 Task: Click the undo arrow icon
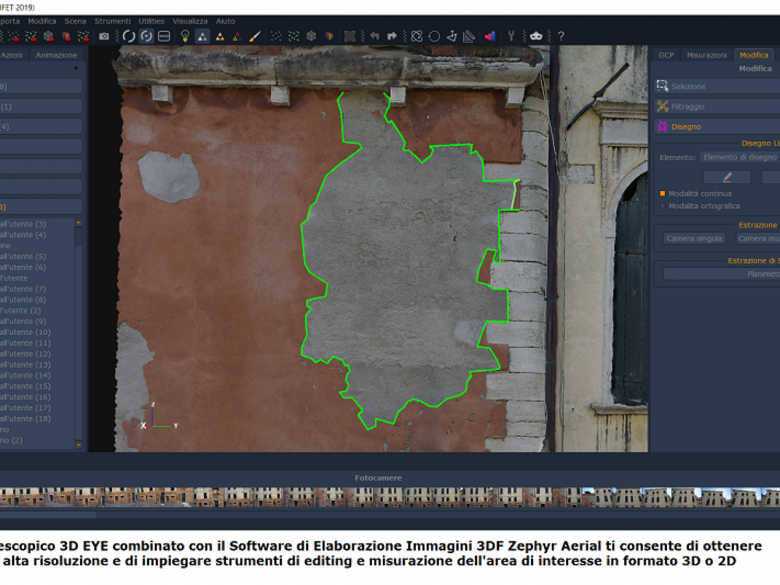tap(374, 36)
